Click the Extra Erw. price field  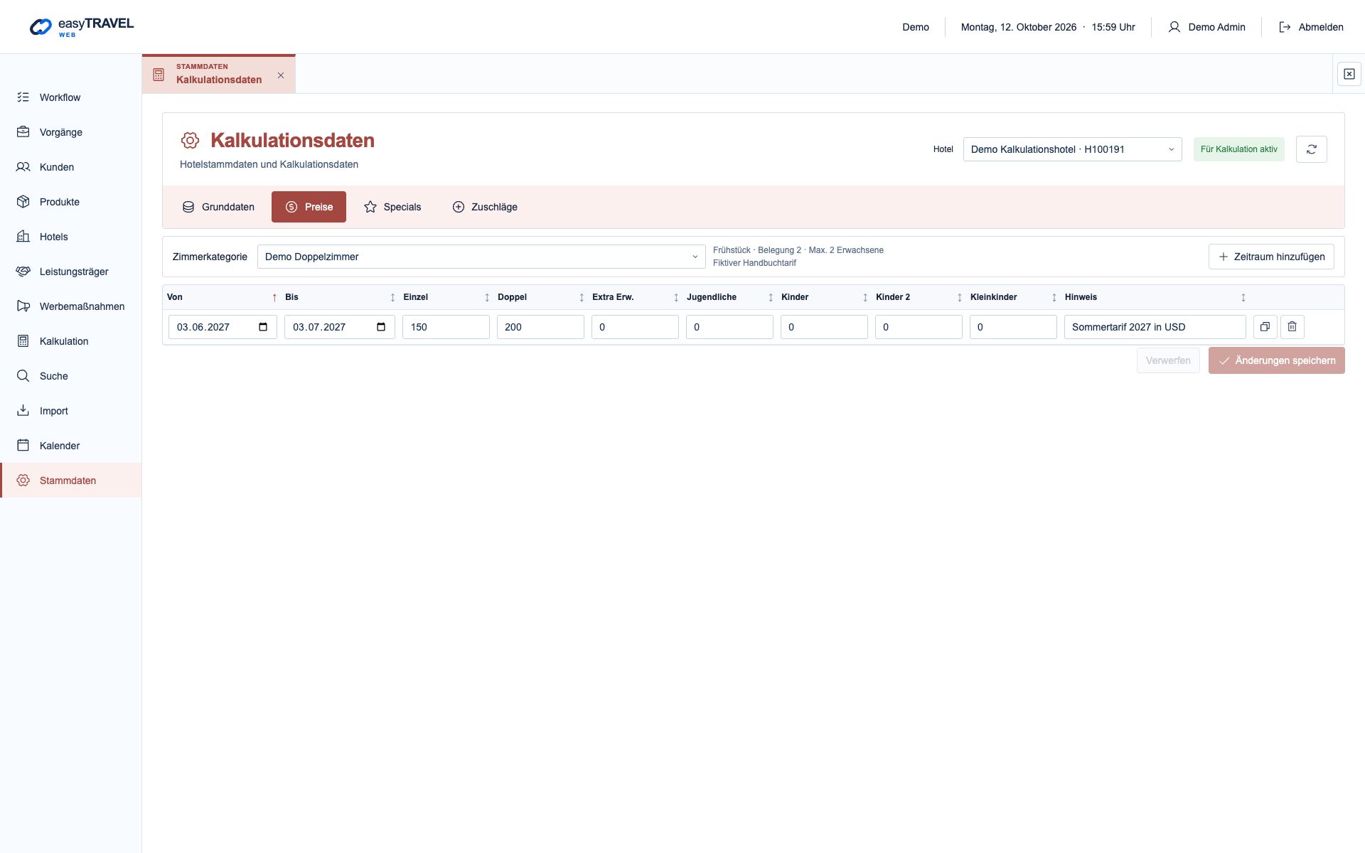[x=635, y=327]
